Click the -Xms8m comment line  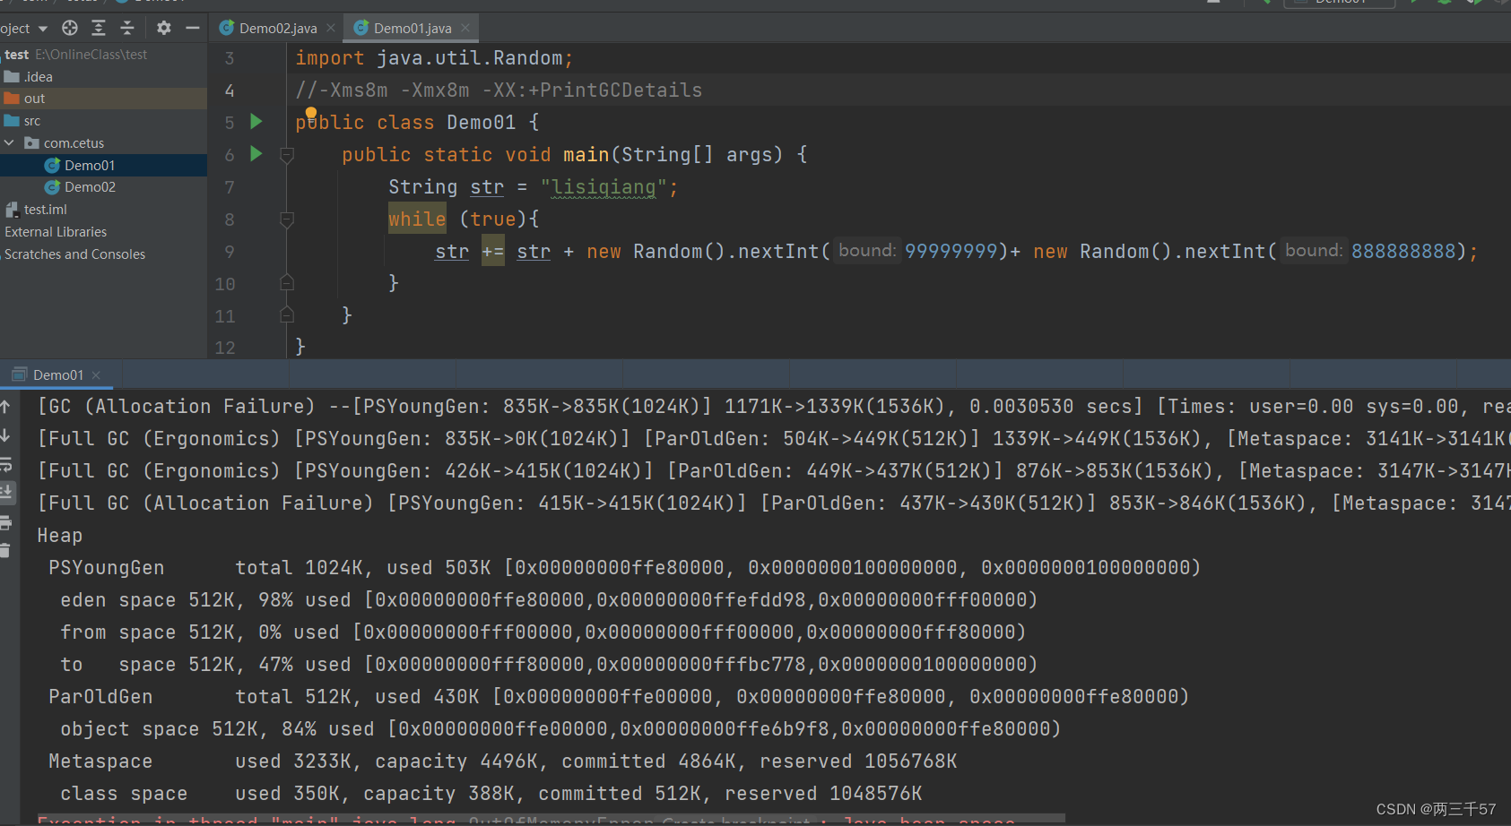click(x=499, y=90)
